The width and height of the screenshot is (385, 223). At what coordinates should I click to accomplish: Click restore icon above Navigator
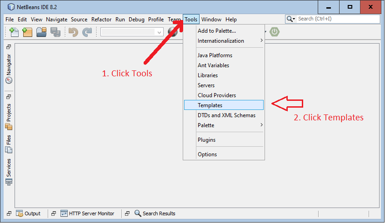[x=9, y=47]
